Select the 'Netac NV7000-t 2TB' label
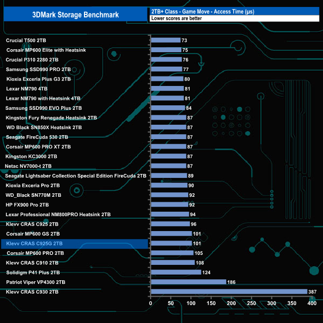This screenshot has width=323, height=323. (28, 166)
